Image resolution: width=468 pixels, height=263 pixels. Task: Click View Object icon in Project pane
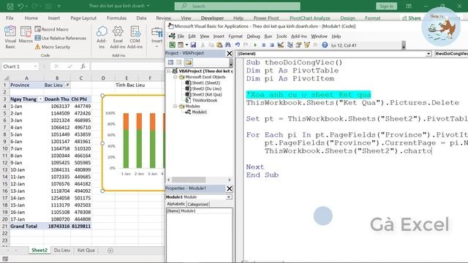tap(178, 62)
